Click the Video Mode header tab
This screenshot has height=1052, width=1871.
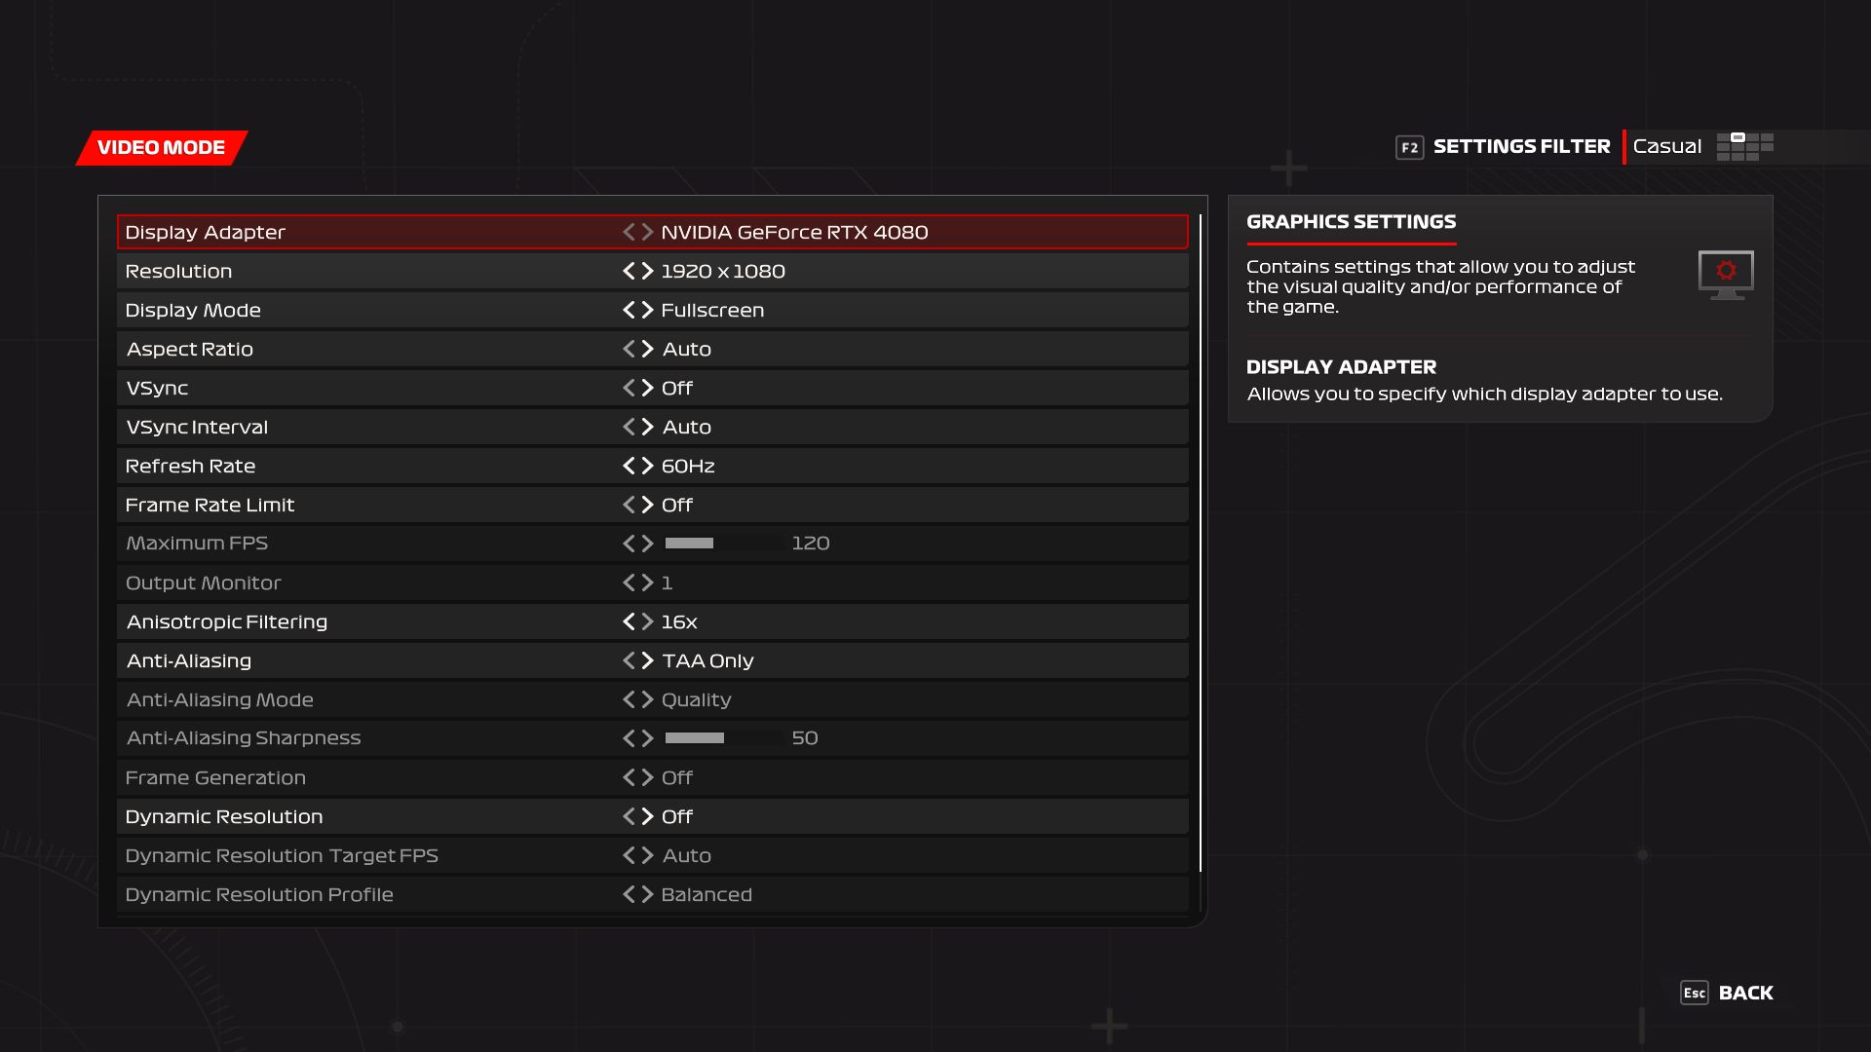click(x=162, y=148)
